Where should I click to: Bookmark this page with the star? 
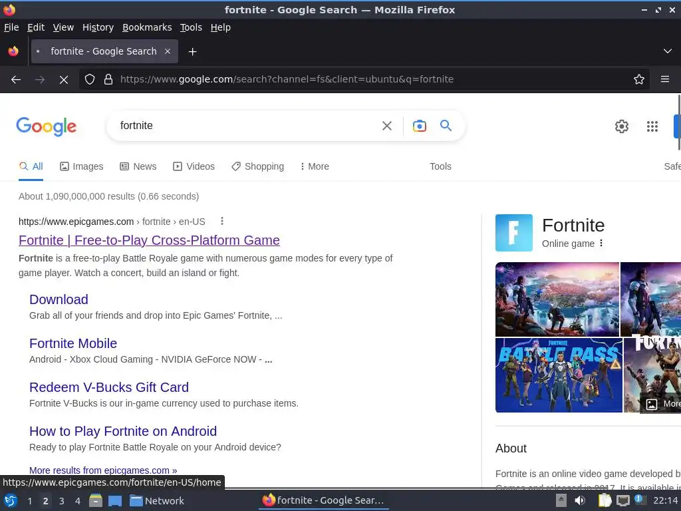[639, 79]
